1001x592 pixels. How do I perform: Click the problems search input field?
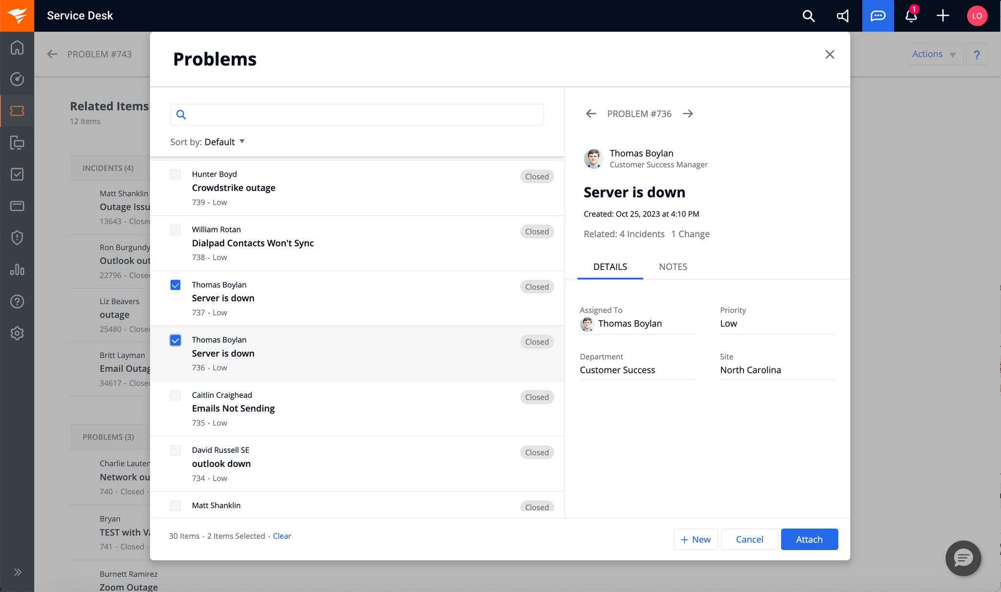click(362, 115)
